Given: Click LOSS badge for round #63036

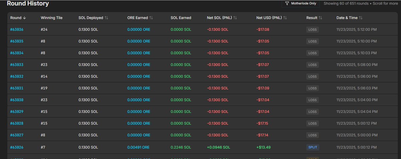Looking at the screenshot, I should (x=312, y=29).
